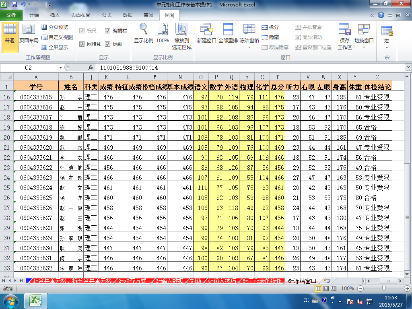Save Workspace (保存工作区)
Screen dimensions: 412x309
(x=345, y=36)
